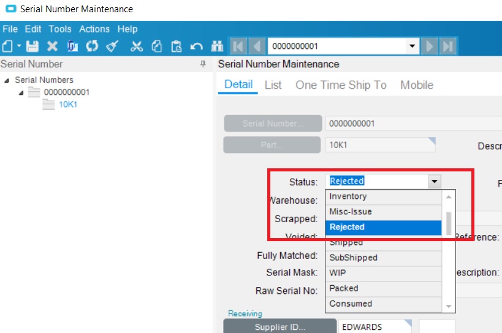This screenshot has height=333, width=502.
Task: Open the record navigation combo dropdown
Action: 413,47
